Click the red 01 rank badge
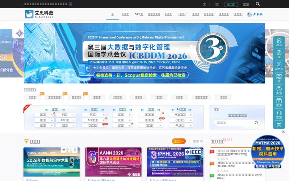Image resolution: width=289 pixels, height=181 pixels. point(212,152)
